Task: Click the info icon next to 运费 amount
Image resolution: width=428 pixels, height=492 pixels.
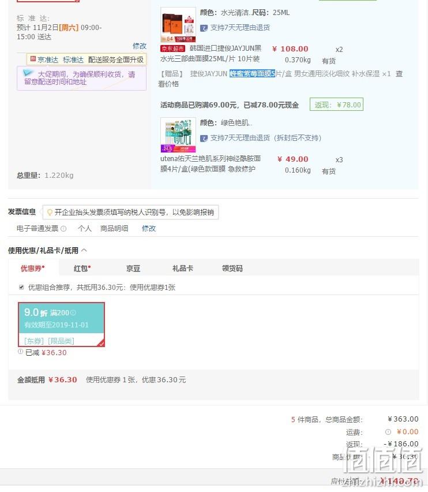Action: pyautogui.click(x=388, y=432)
